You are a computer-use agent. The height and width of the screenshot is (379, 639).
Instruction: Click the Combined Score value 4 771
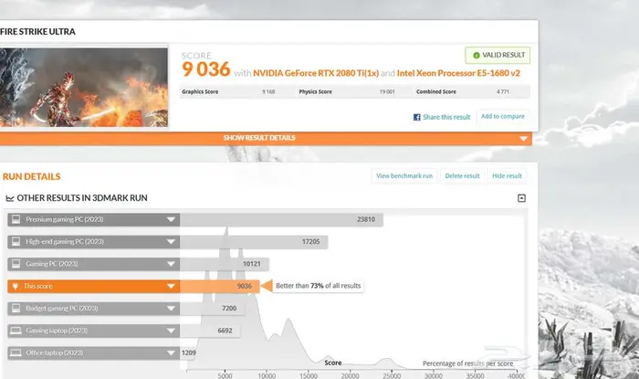pos(502,92)
